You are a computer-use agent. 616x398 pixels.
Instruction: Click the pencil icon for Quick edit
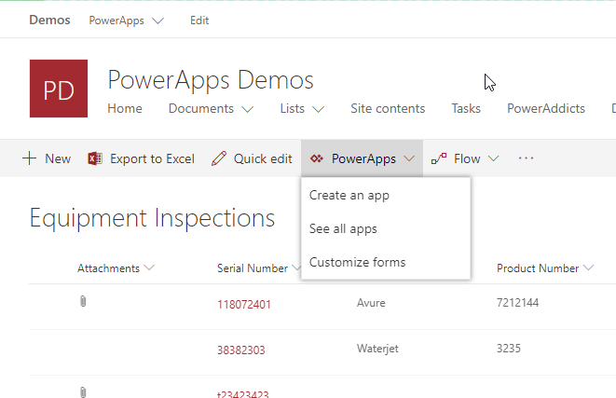(219, 158)
